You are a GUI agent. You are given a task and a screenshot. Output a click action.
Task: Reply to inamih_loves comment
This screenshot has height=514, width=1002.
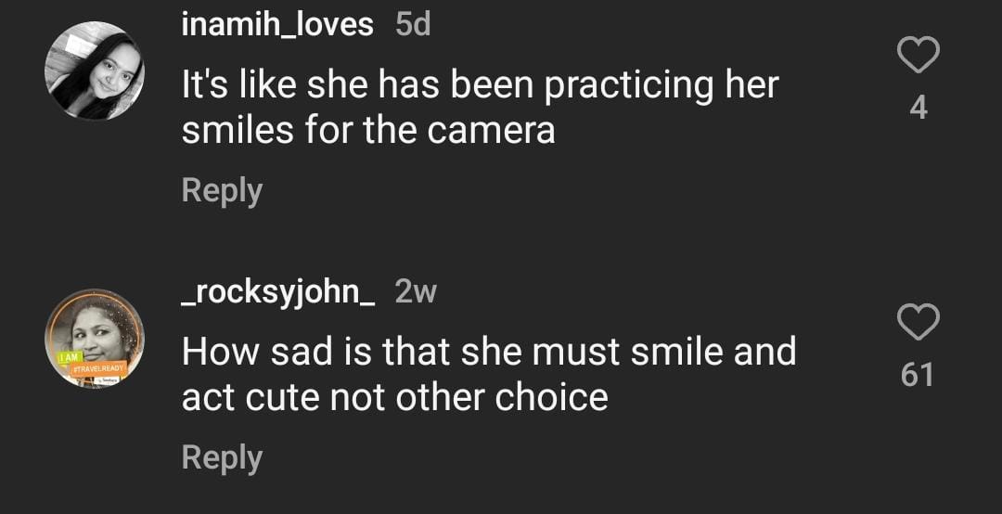click(222, 190)
